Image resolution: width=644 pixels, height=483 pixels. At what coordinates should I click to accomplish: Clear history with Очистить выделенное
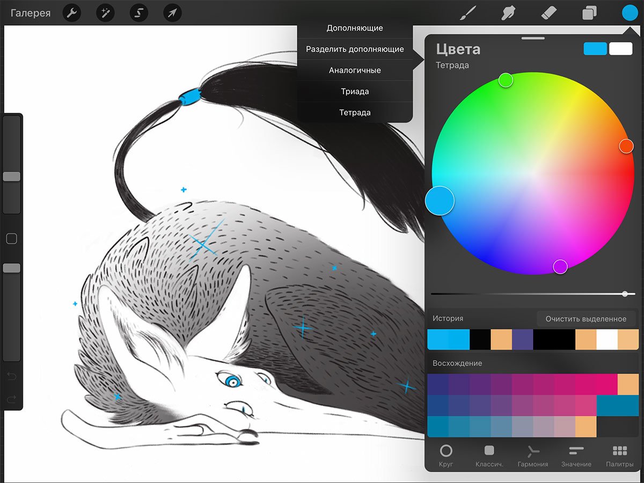tap(586, 319)
